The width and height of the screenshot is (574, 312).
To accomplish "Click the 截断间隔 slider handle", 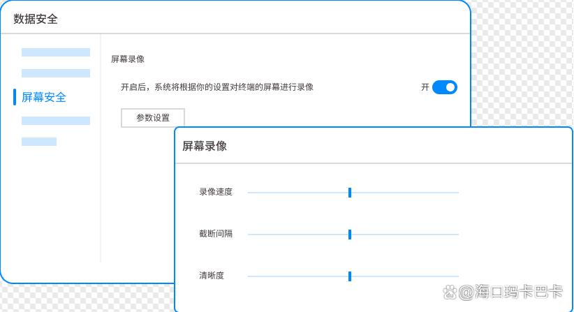I will pyautogui.click(x=349, y=235).
